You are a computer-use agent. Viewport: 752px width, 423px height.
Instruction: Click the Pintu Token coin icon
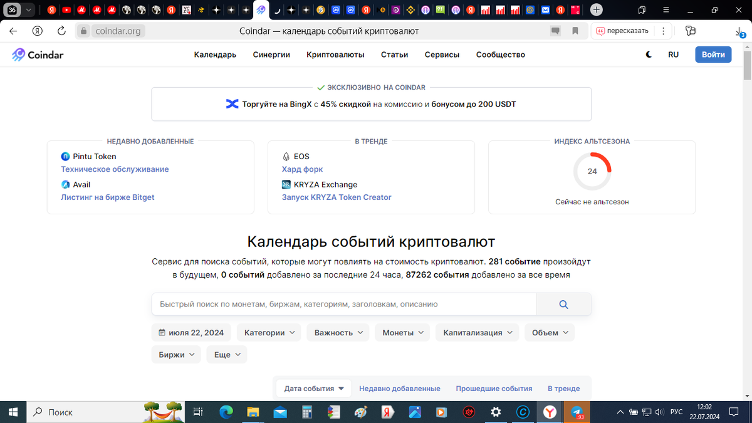coord(65,157)
